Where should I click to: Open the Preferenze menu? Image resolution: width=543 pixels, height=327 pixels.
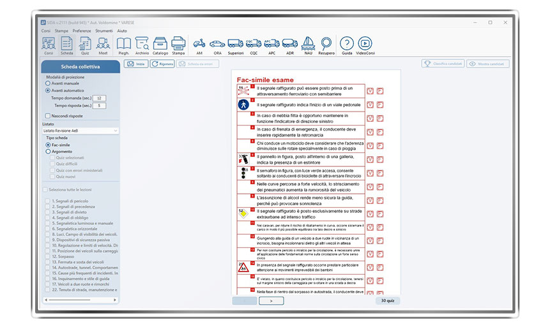pyautogui.click(x=81, y=31)
